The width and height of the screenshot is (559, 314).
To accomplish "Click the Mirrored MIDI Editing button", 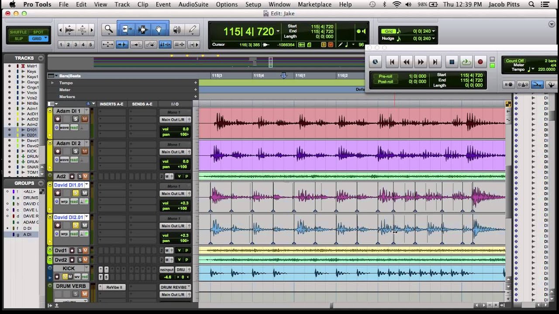I will 136,44.
